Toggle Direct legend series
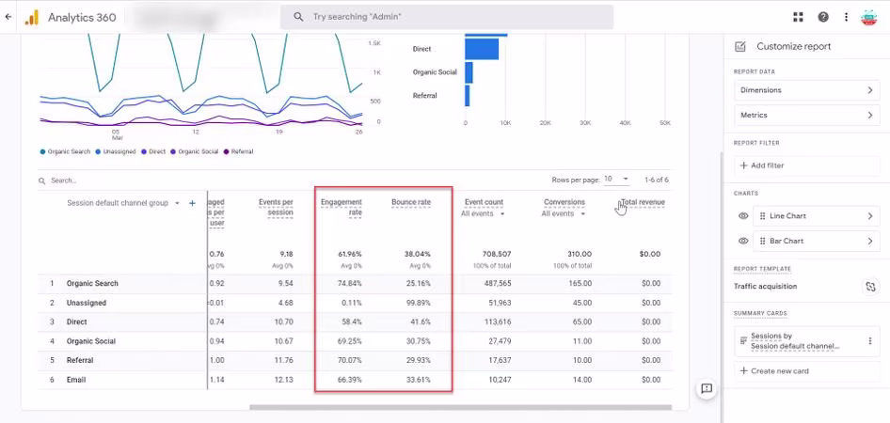Screen dimensions: 890x423 coord(153,152)
